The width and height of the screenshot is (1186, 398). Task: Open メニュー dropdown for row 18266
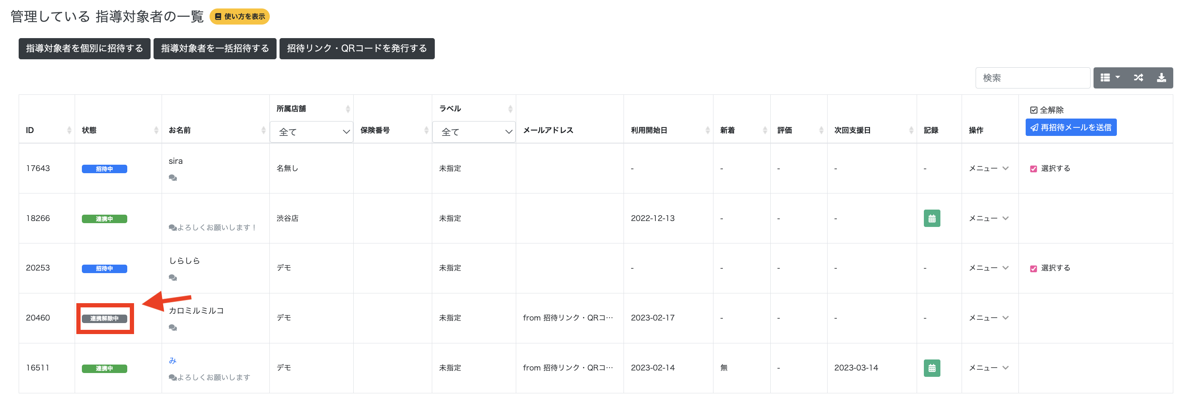tap(988, 218)
